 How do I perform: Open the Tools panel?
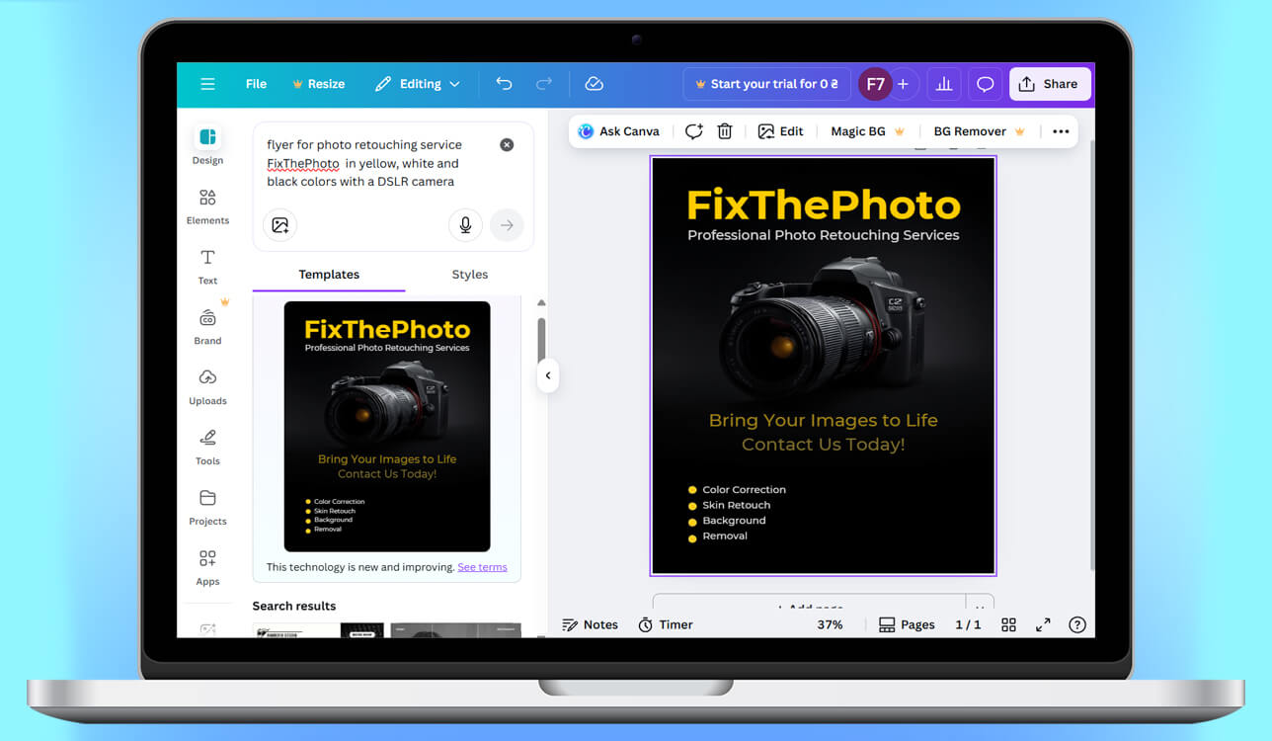point(207,447)
